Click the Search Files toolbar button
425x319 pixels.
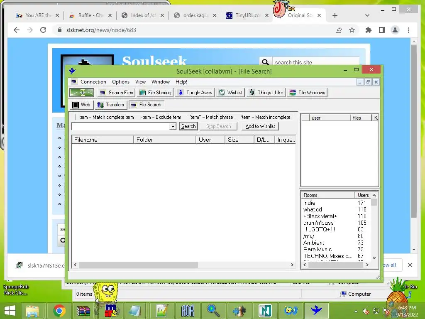coord(116,93)
